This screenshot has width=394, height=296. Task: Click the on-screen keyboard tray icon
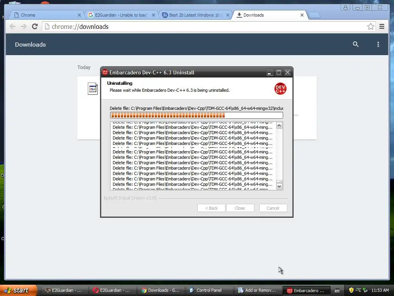(x=337, y=291)
